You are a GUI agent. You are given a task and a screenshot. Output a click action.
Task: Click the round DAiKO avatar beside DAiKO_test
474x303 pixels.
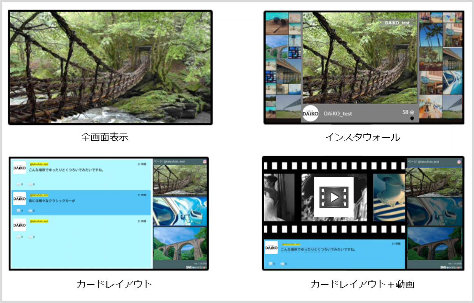tap(310, 113)
